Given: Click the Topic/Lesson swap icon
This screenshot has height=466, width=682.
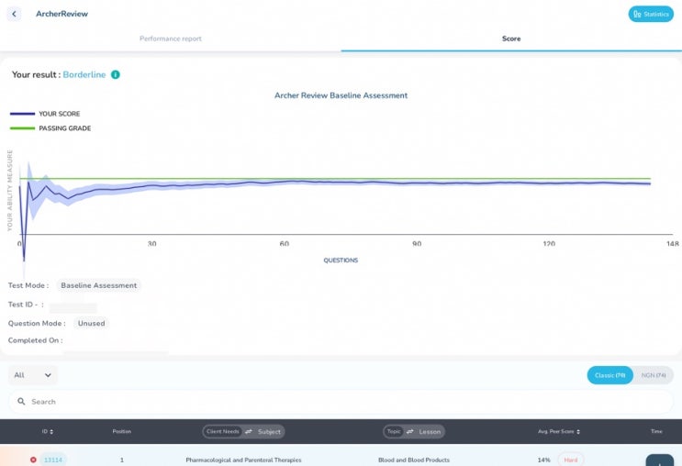Looking at the screenshot, I should 410,431.
